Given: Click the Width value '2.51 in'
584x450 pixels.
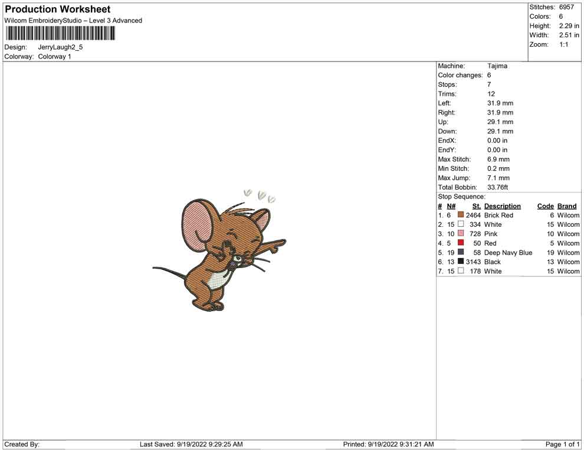Looking at the screenshot, I should [569, 35].
